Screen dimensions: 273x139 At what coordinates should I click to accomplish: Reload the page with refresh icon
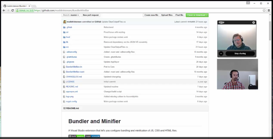pos(12,10)
